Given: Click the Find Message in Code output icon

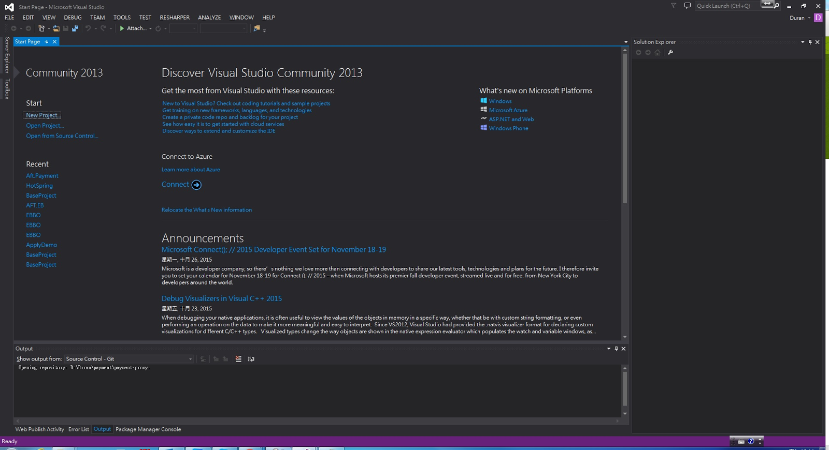Looking at the screenshot, I should coord(203,359).
